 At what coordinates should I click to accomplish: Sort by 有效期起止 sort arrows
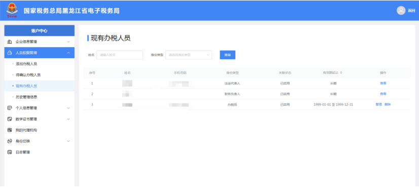point(341,72)
